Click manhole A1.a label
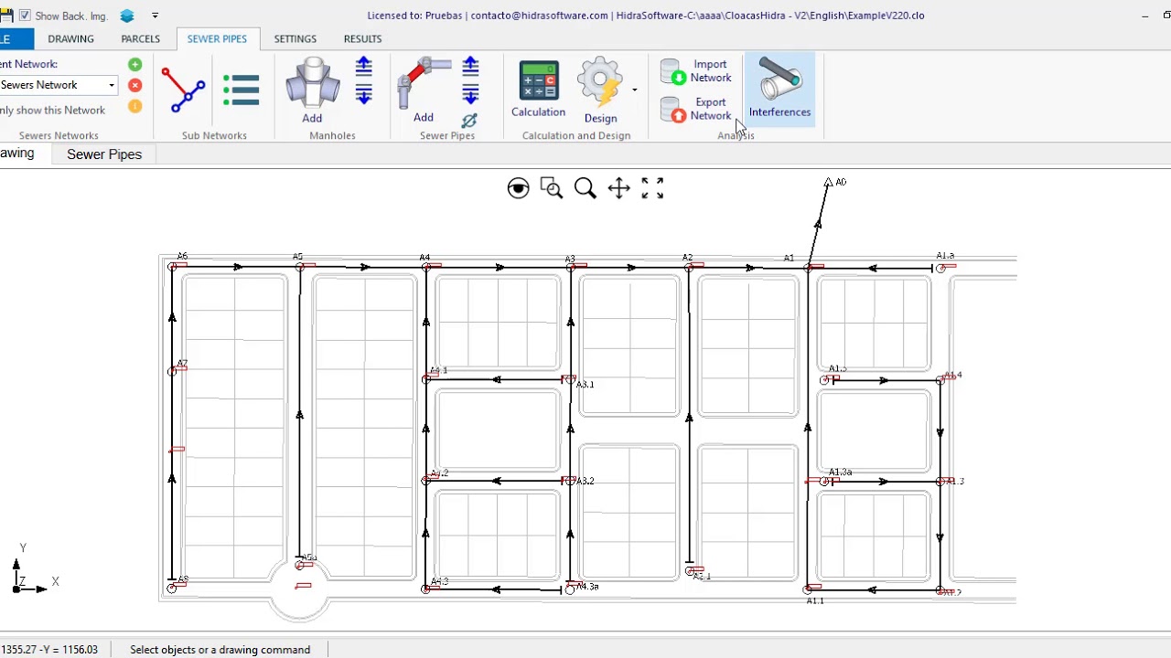Viewport: 1171px width, 658px height. pyautogui.click(x=945, y=256)
